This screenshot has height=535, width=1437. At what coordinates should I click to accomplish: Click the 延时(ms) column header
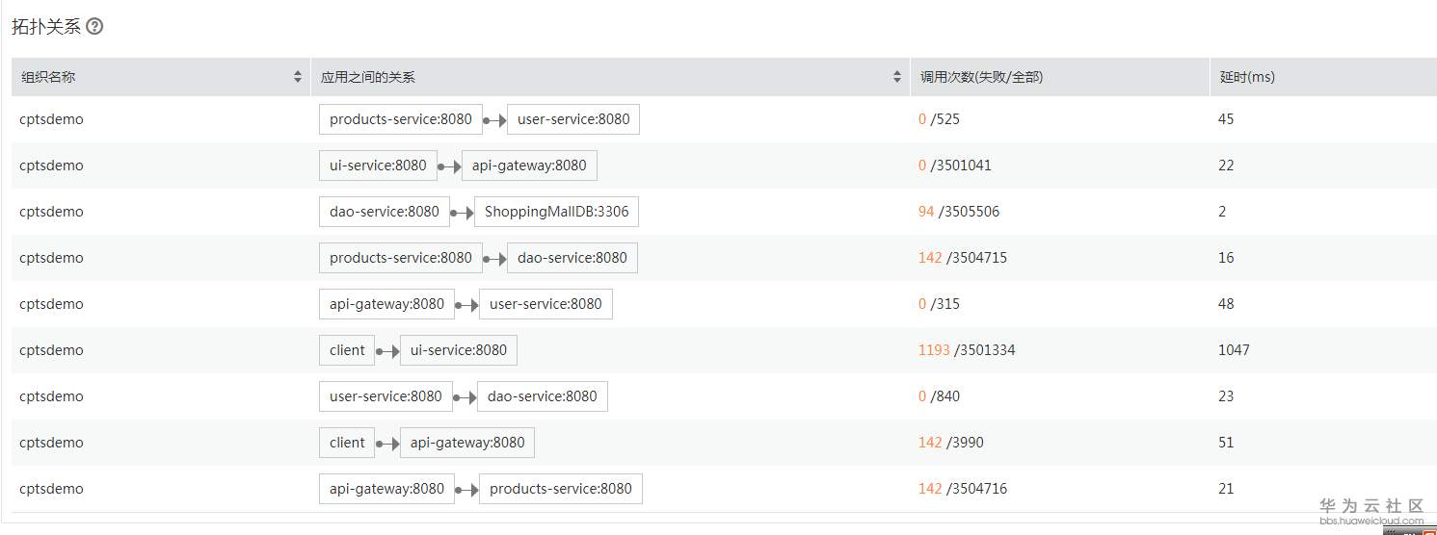(x=1247, y=77)
